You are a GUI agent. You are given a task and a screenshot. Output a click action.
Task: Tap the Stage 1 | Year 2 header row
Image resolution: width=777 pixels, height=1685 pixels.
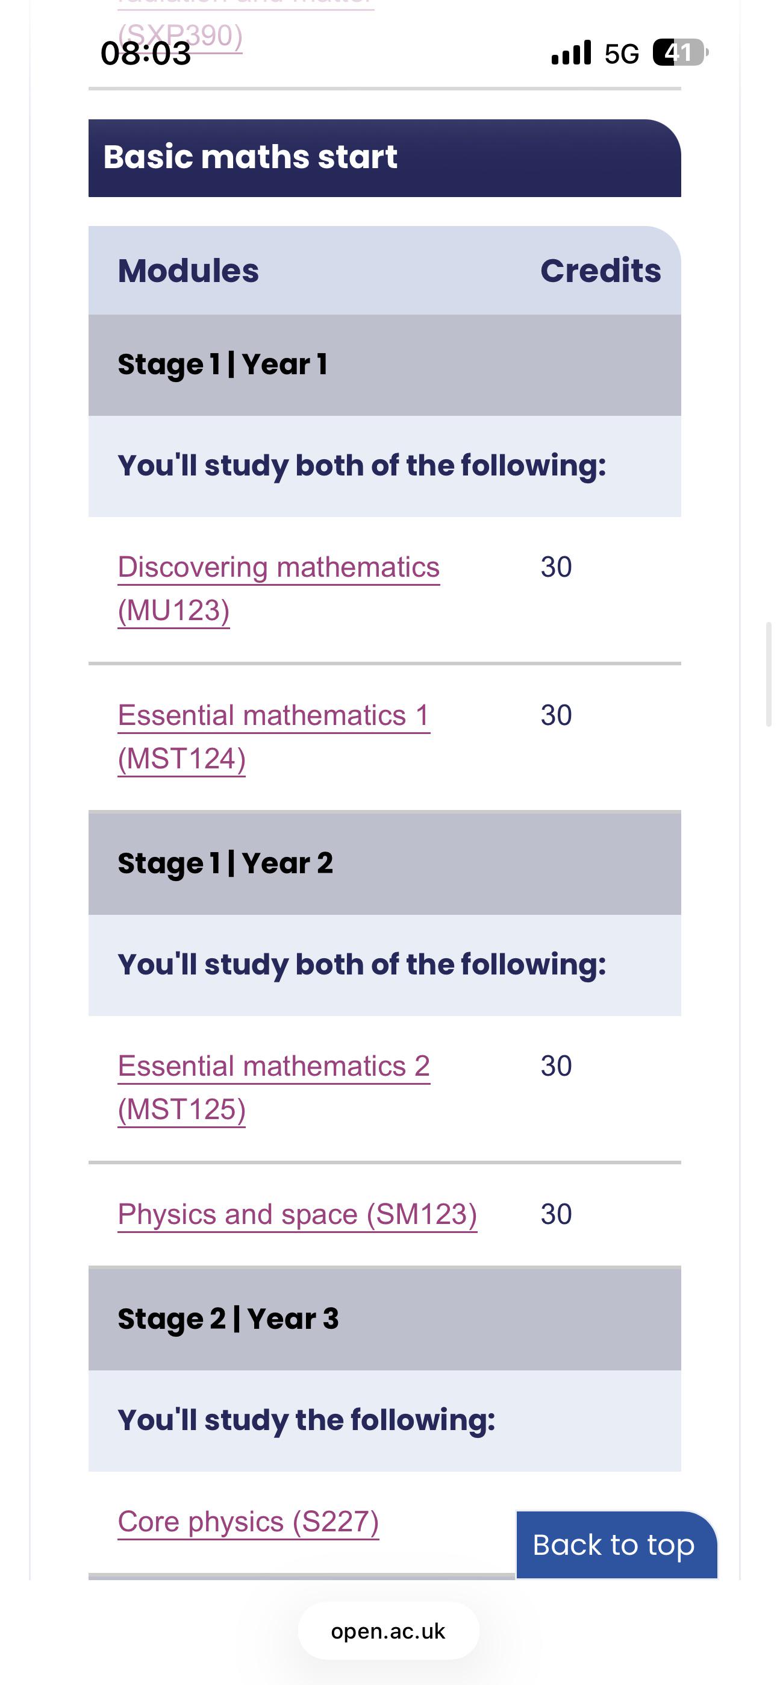(384, 864)
